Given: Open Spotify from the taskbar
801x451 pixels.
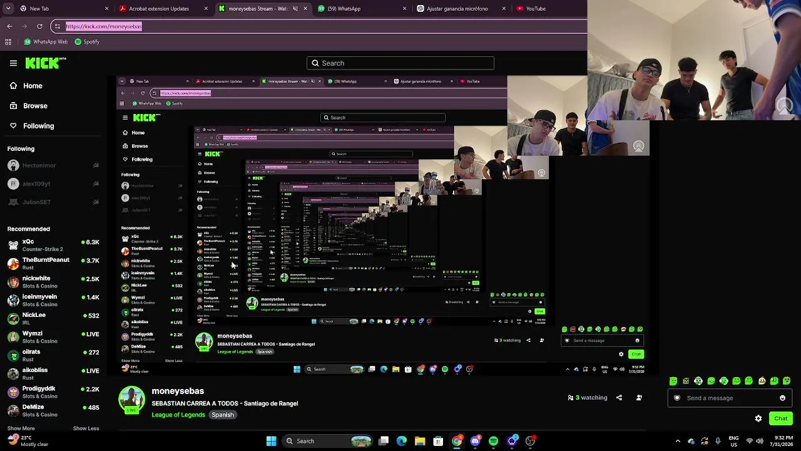Looking at the screenshot, I should [x=493, y=441].
